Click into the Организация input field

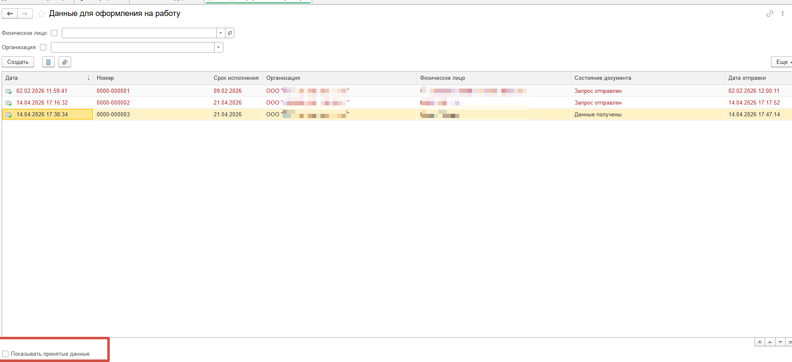[132, 47]
